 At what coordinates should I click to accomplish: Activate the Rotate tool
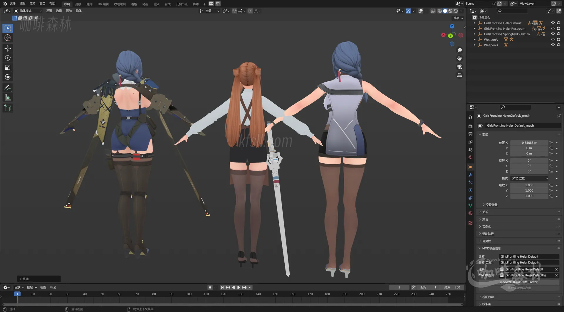[x=7, y=58]
